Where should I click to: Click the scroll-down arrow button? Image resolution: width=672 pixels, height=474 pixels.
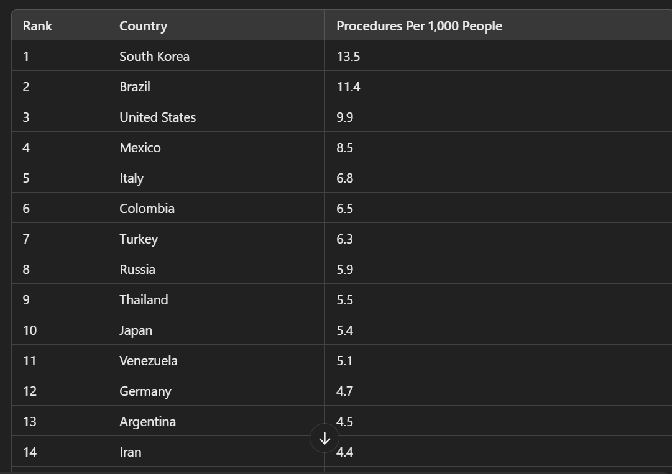(x=324, y=438)
